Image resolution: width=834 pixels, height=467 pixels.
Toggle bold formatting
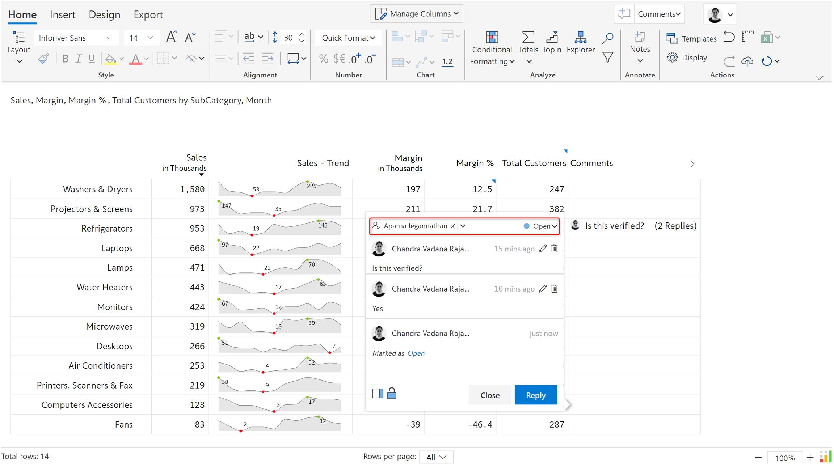(x=65, y=59)
